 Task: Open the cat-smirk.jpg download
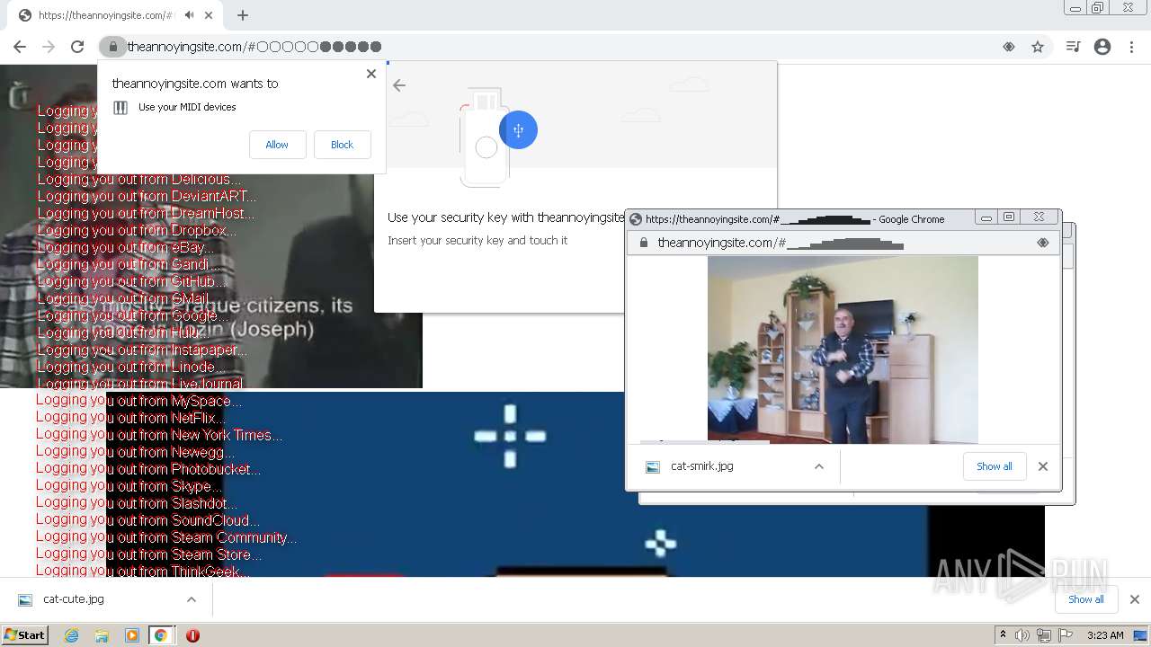pyautogui.click(x=701, y=466)
